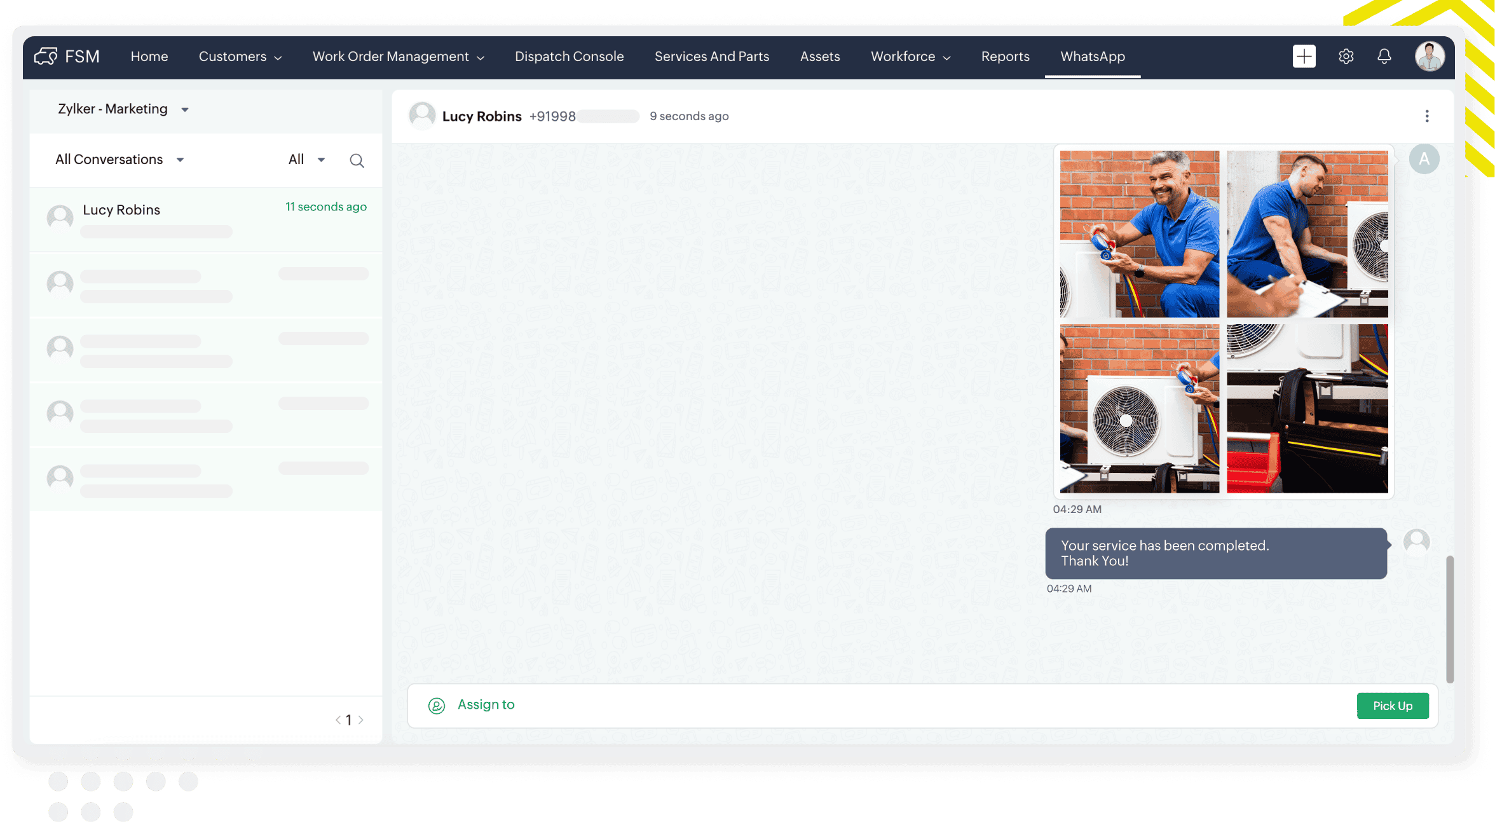Click the Assign to agent icon
The height and width of the screenshot is (822, 1495).
(436, 706)
